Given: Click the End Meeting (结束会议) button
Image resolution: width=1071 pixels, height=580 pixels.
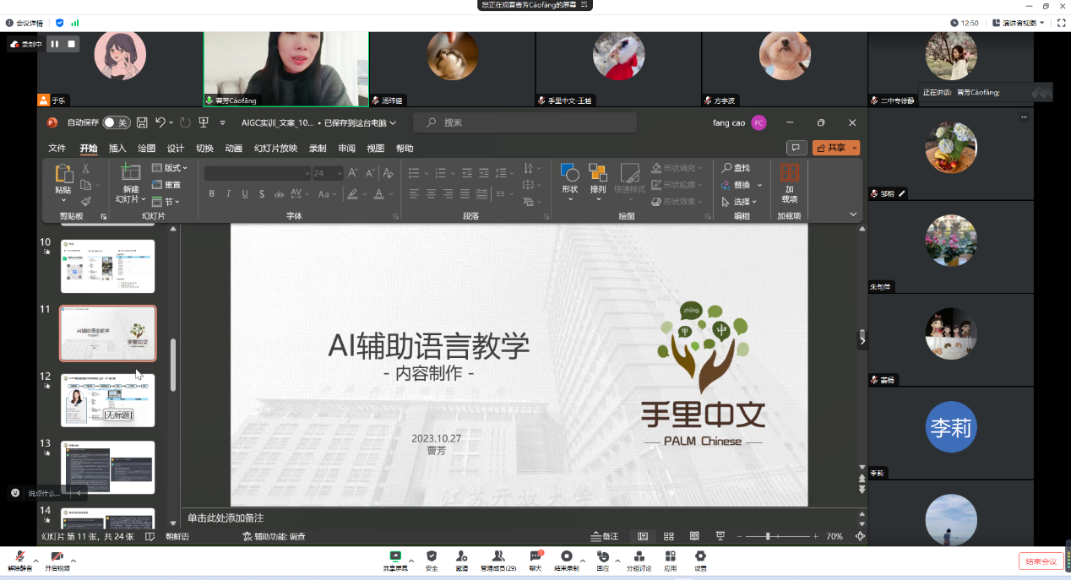Looking at the screenshot, I should pyautogui.click(x=1041, y=561).
